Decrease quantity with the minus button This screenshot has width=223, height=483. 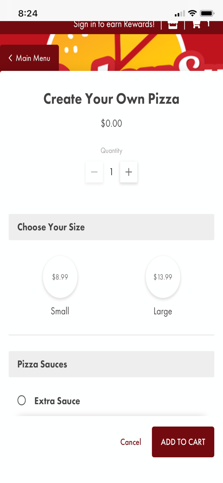tap(94, 172)
